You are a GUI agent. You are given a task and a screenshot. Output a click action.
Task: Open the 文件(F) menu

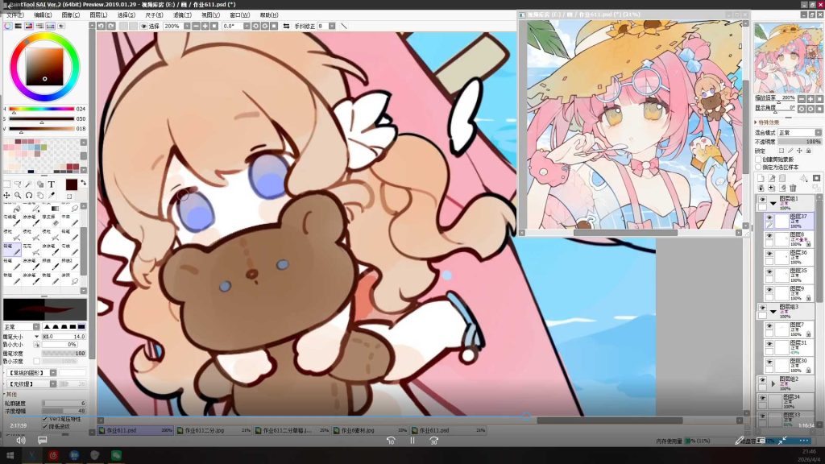pyautogui.click(x=15, y=15)
